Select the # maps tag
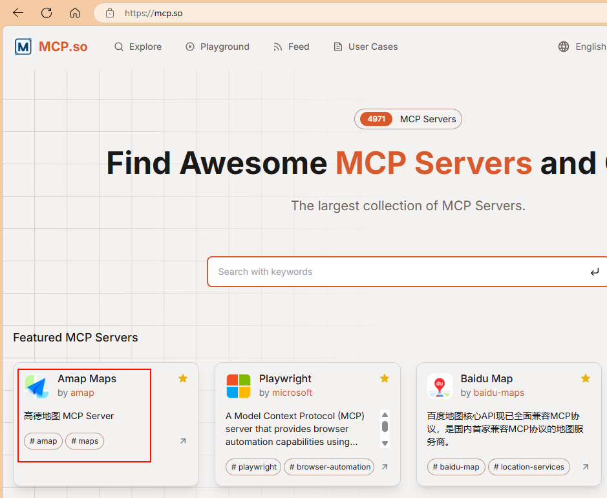This screenshot has width=607, height=498. (x=85, y=441)
